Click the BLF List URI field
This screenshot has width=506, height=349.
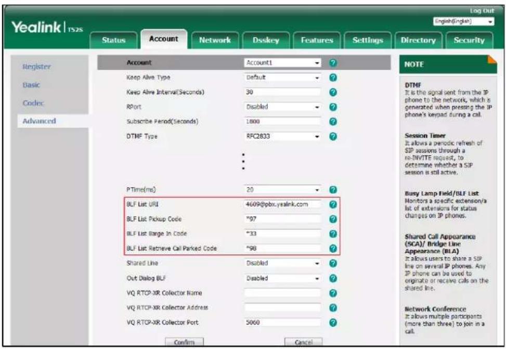282,204
